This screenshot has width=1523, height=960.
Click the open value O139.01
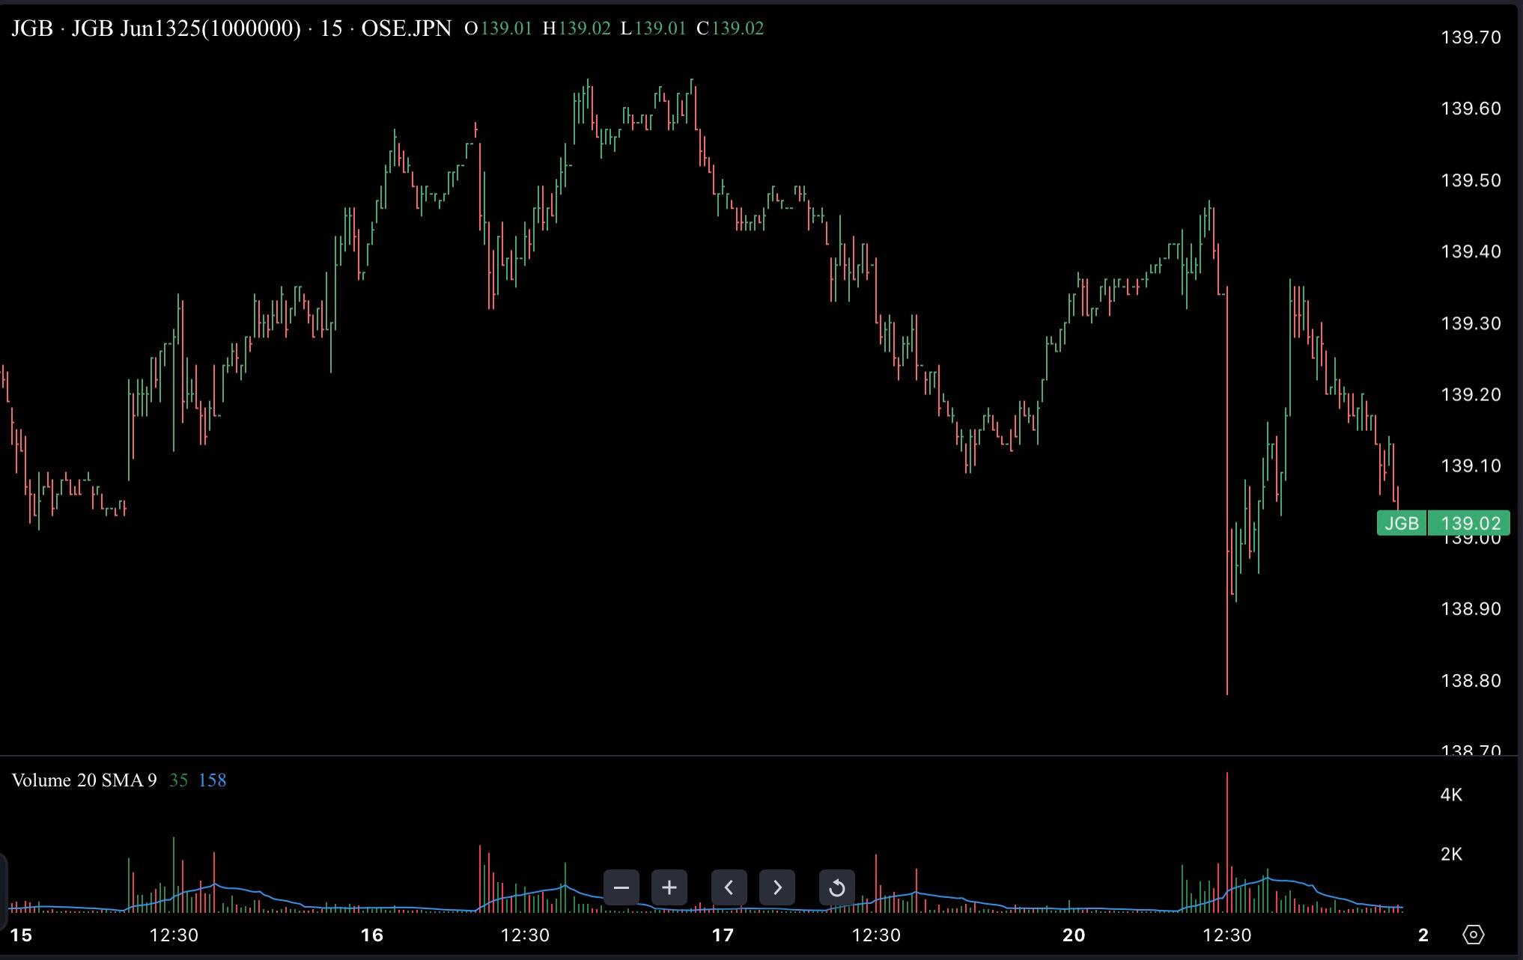pyautogui.click(x=498, y=28)
